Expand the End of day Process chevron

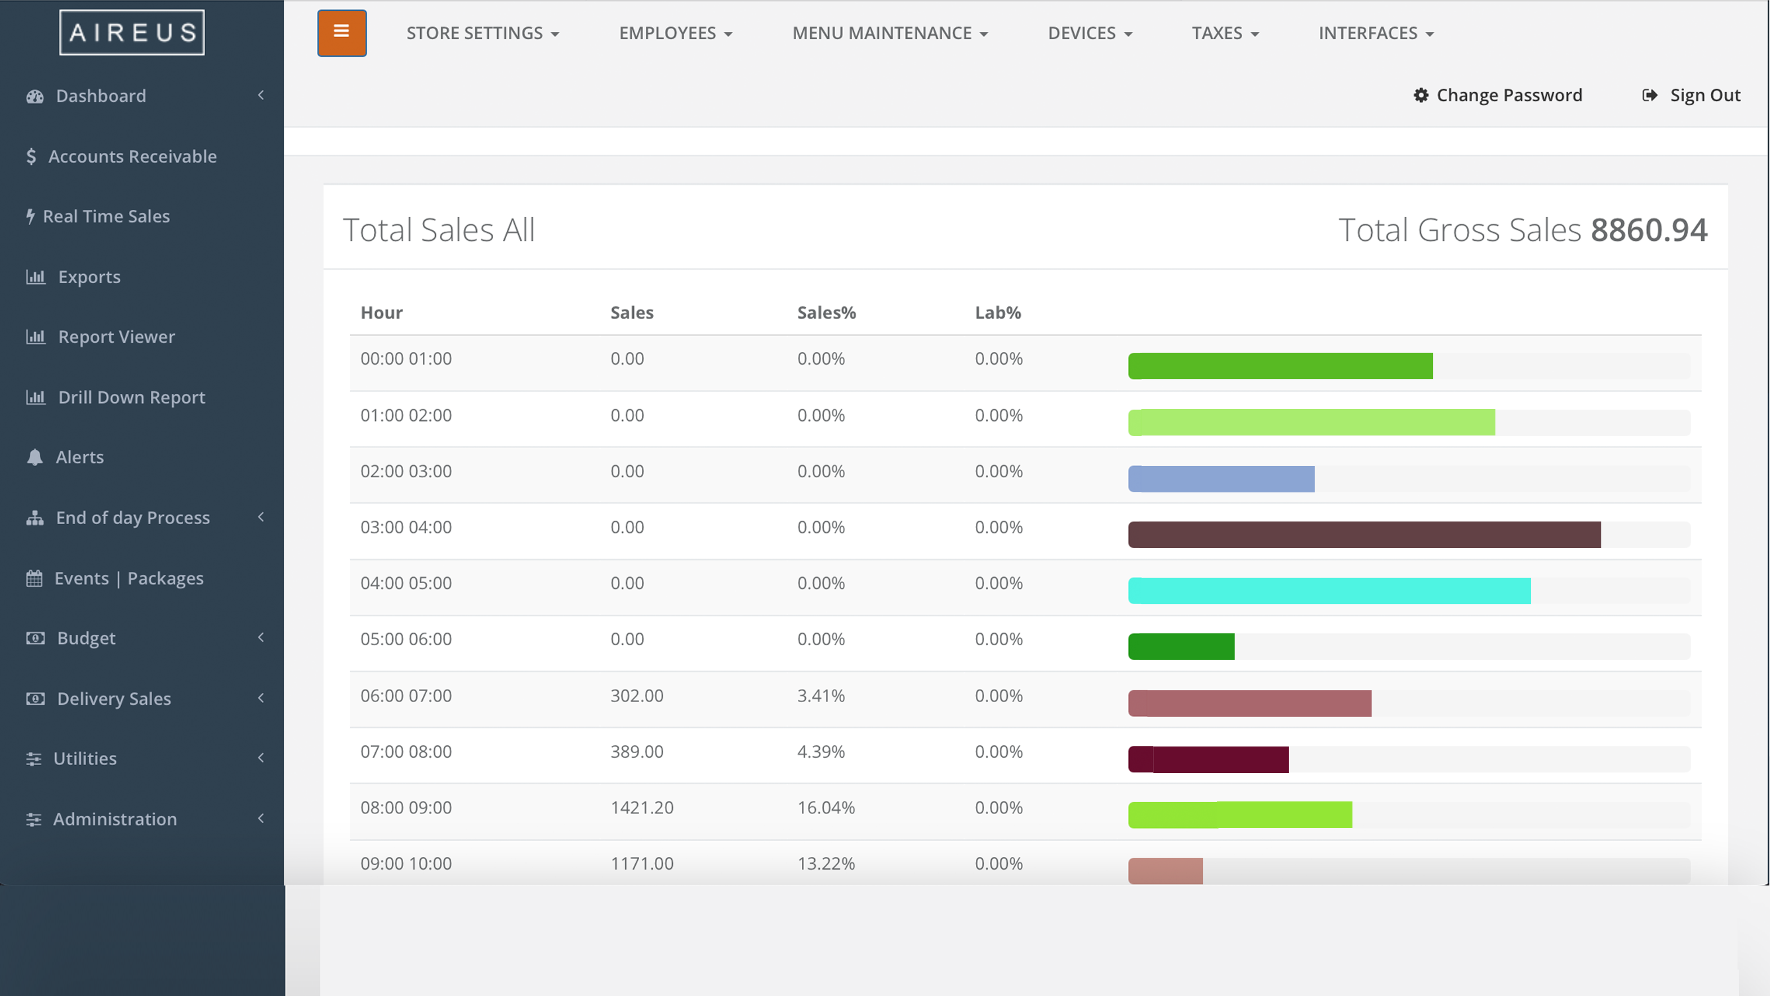(261, 517)
